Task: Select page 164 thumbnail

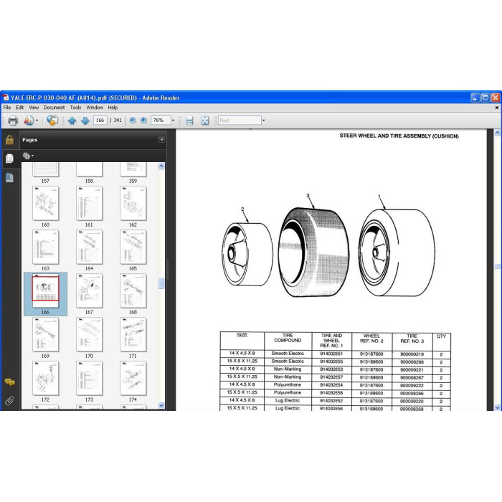Action: 90,247
